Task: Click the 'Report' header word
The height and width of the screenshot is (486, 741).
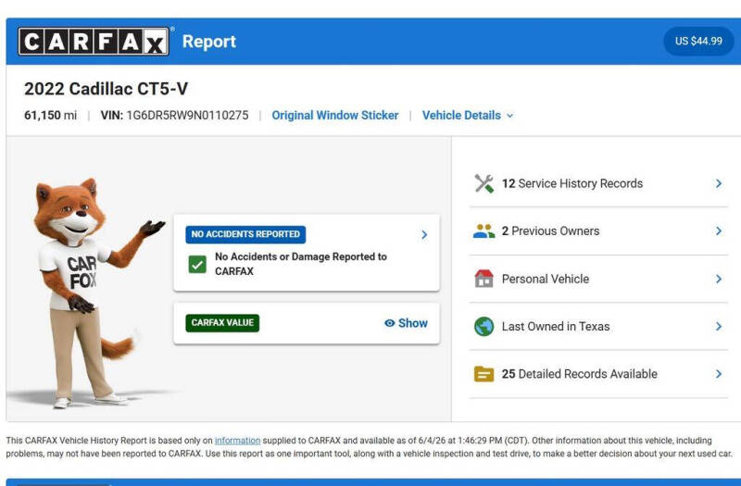Action: point(209,42)
